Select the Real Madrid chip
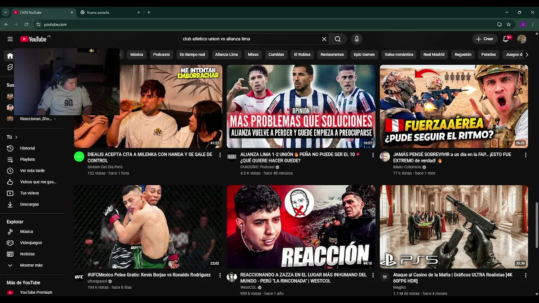This screenshot has height=303, width=539. [434, 55]
